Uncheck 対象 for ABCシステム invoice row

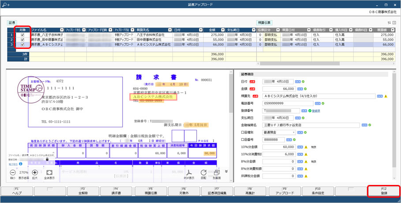coord(22,44)
